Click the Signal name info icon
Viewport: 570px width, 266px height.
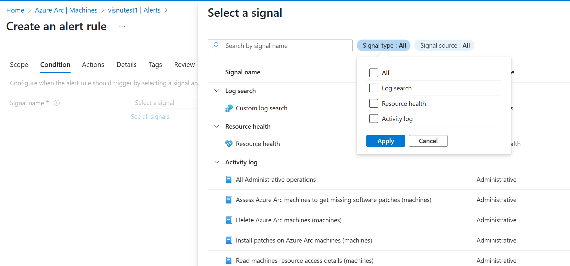point(57,103)
